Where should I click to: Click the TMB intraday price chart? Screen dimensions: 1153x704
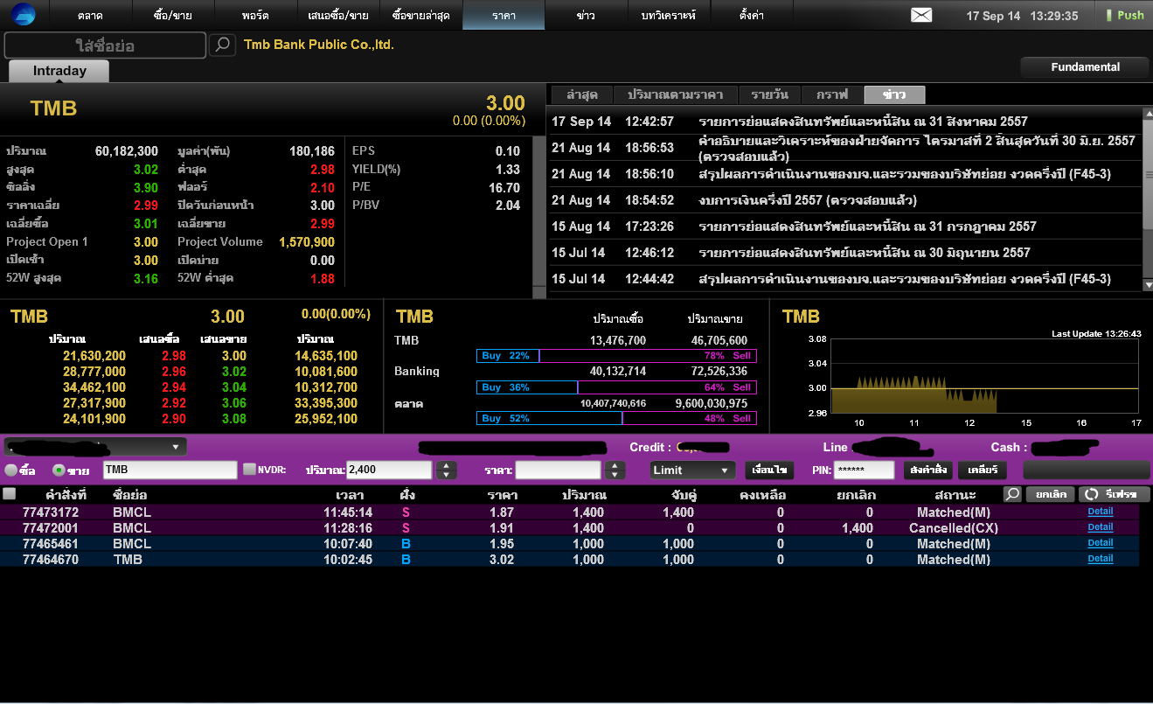(984, 375)
